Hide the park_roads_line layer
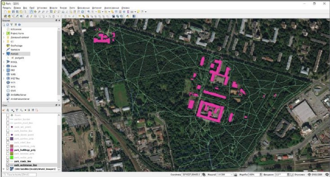This screenshot has width=330, height=177. point(8,161)
